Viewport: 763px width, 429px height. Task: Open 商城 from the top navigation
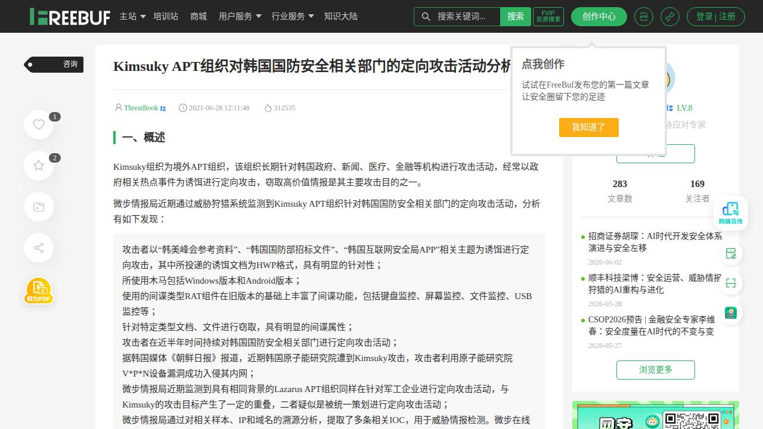(198, 17)
